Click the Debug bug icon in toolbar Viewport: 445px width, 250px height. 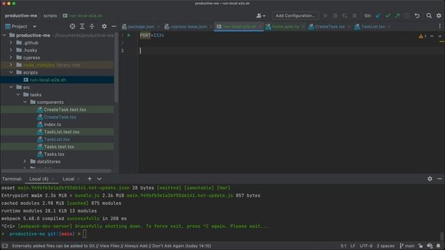pos(335,15)
